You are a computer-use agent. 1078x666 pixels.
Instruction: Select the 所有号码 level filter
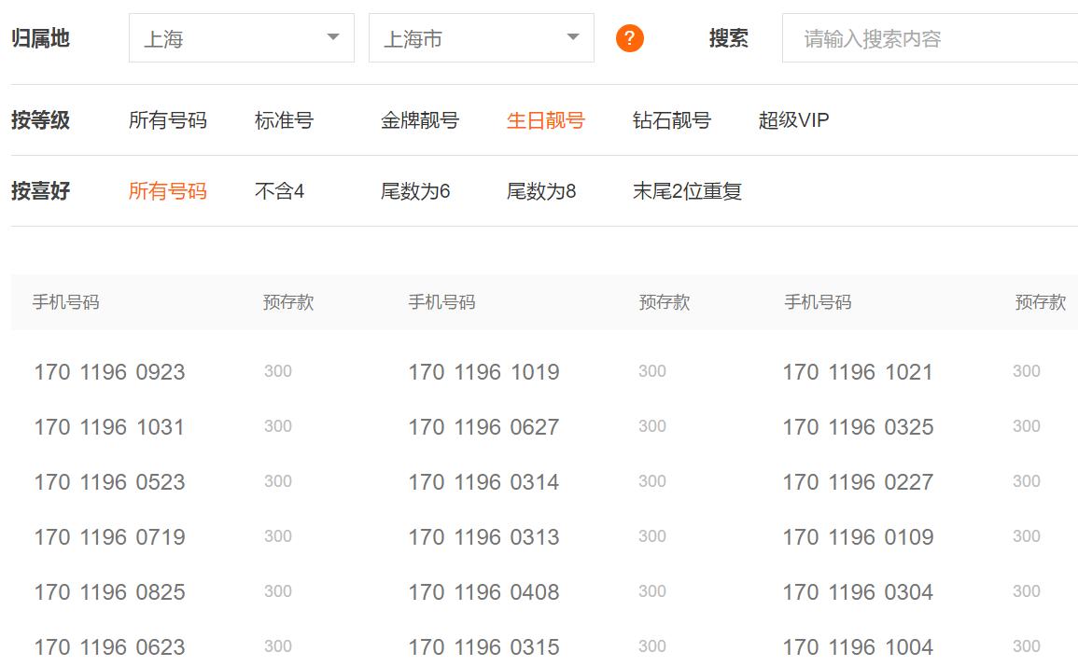(x=164, y=119)
